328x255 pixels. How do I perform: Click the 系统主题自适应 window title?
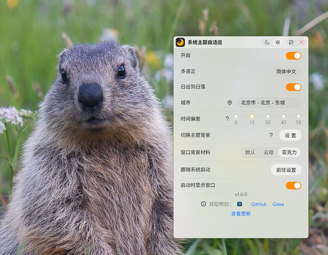[205, 42]
